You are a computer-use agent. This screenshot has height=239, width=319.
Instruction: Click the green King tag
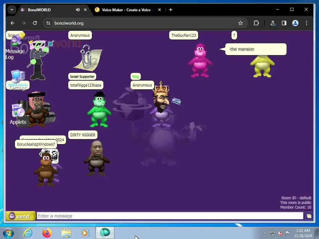coord(136,77)
